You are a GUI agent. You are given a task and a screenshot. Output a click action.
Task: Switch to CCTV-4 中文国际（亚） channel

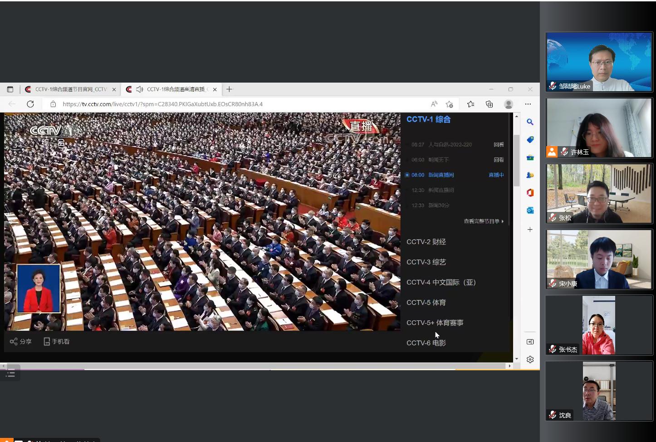[x=441, y=282]
